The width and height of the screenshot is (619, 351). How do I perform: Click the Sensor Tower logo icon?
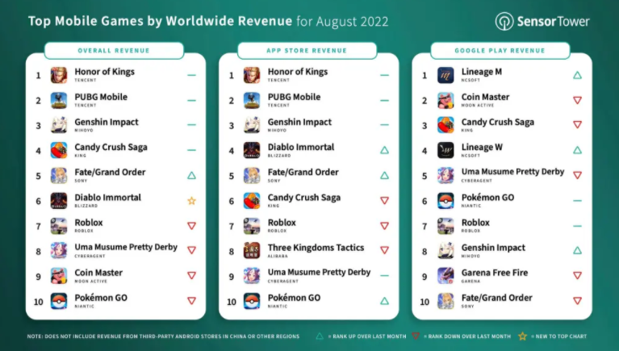504,21
